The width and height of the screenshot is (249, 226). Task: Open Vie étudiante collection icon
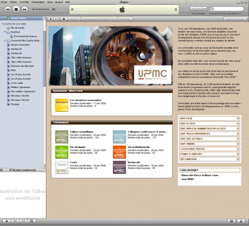click(61, 152)
